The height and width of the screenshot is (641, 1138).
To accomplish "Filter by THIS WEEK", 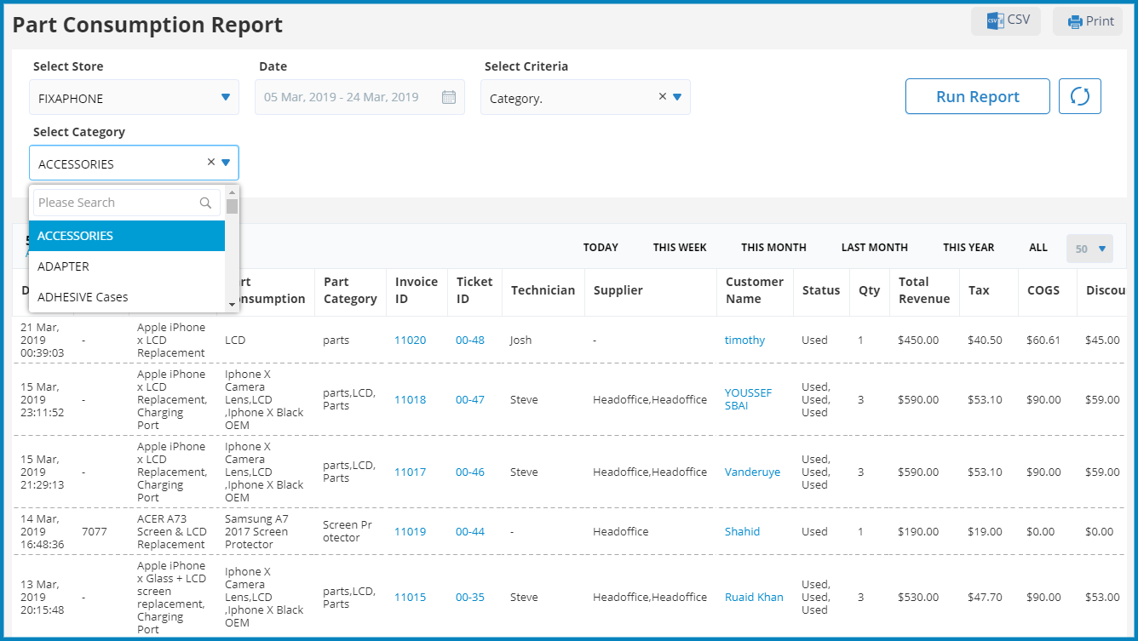I will [x=680, y=248].
